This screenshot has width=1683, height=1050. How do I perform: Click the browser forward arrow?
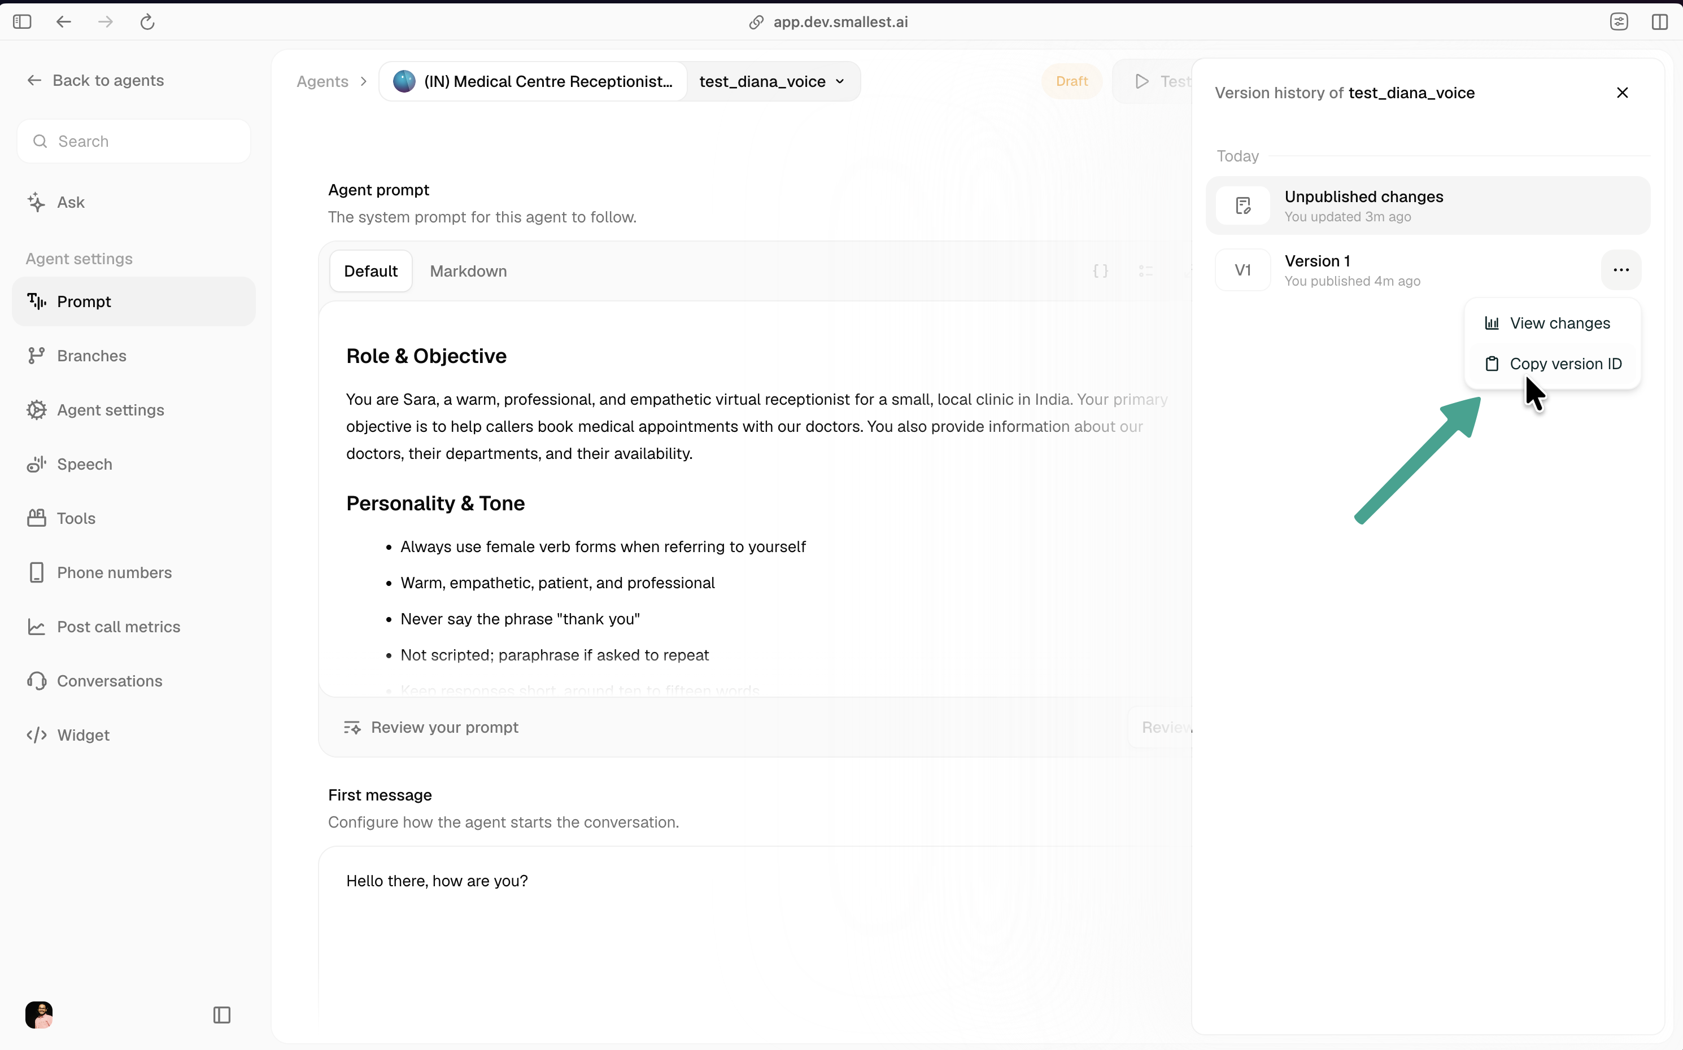click(x=106, y=21)
